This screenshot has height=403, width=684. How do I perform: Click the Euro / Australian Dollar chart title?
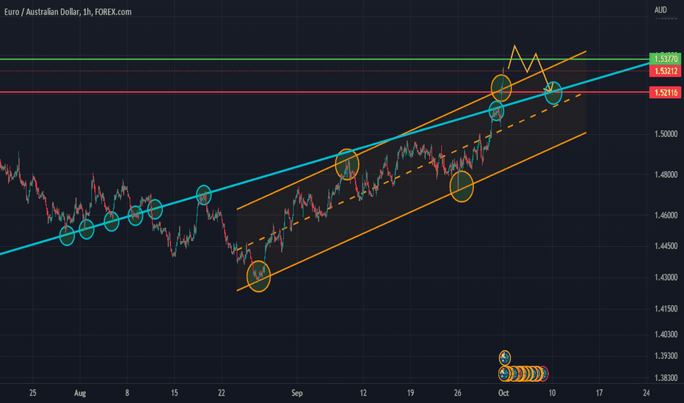pos(68,12)
